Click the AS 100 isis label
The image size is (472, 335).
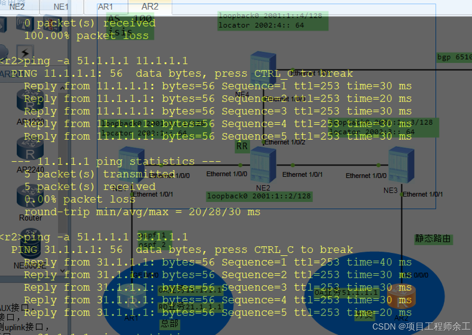coord(130,26)
